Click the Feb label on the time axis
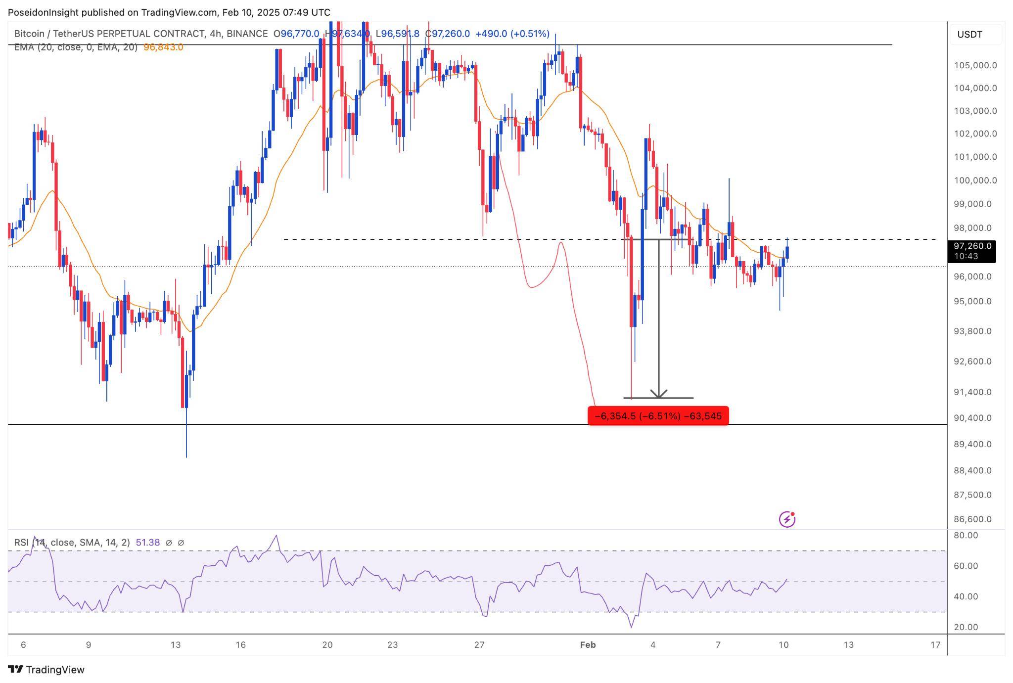Viewport: 1013px width, 683px height. tap(588, 644)
